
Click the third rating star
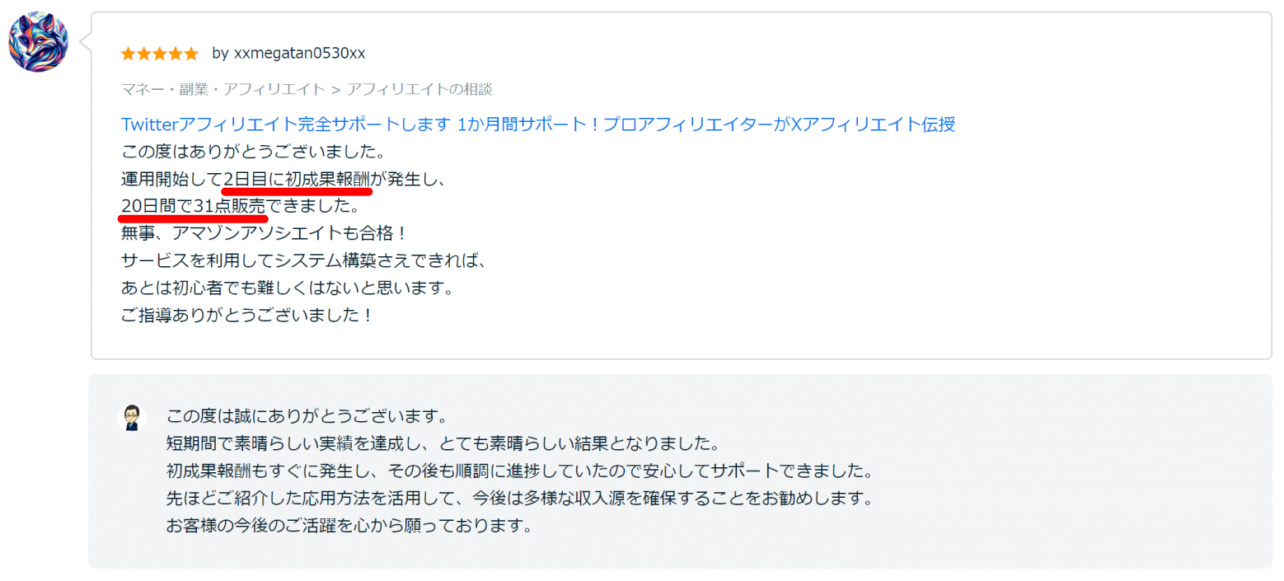pos(159,54)
